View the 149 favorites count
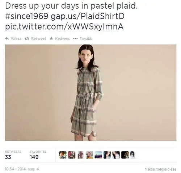Image resolution: width=181 pixels, height=173 pixels. pos(34,157)
